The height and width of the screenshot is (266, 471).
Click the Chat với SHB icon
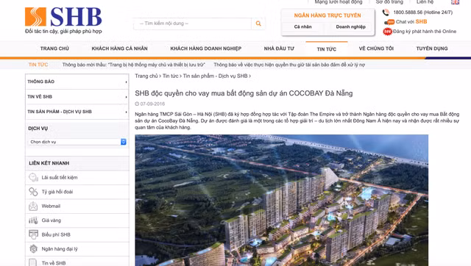point(389,22)
